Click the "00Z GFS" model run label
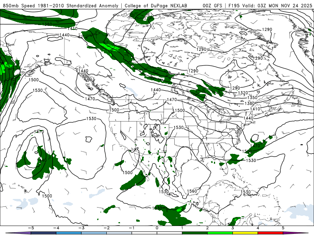The width and height of the screenshot is (314, 235). pos(212,5)
